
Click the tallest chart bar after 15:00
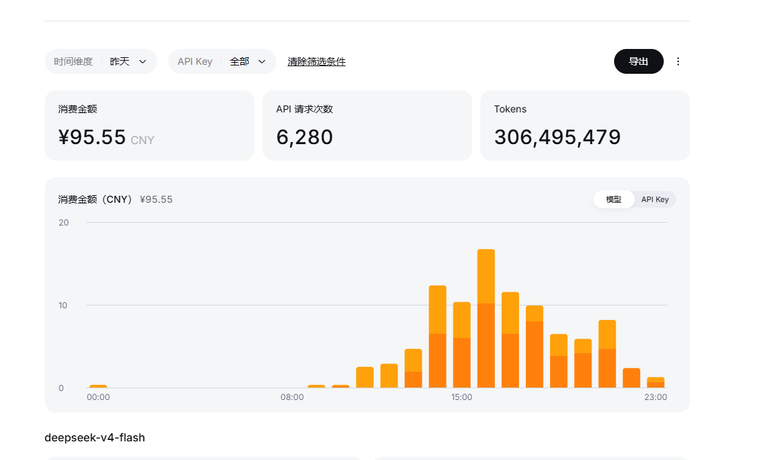486,318
